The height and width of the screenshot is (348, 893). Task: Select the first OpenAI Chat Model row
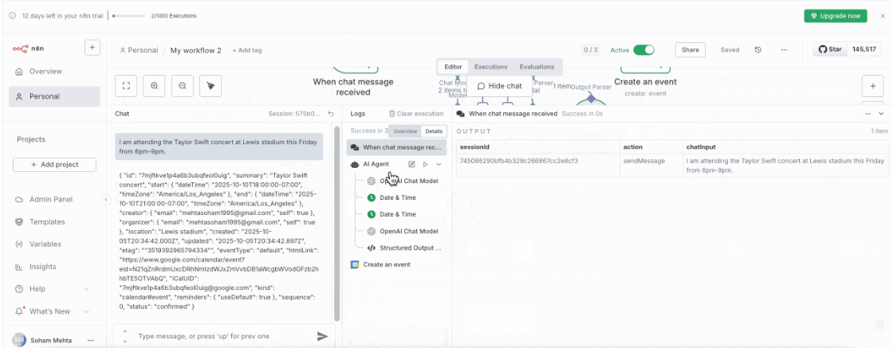click(403, 181)
